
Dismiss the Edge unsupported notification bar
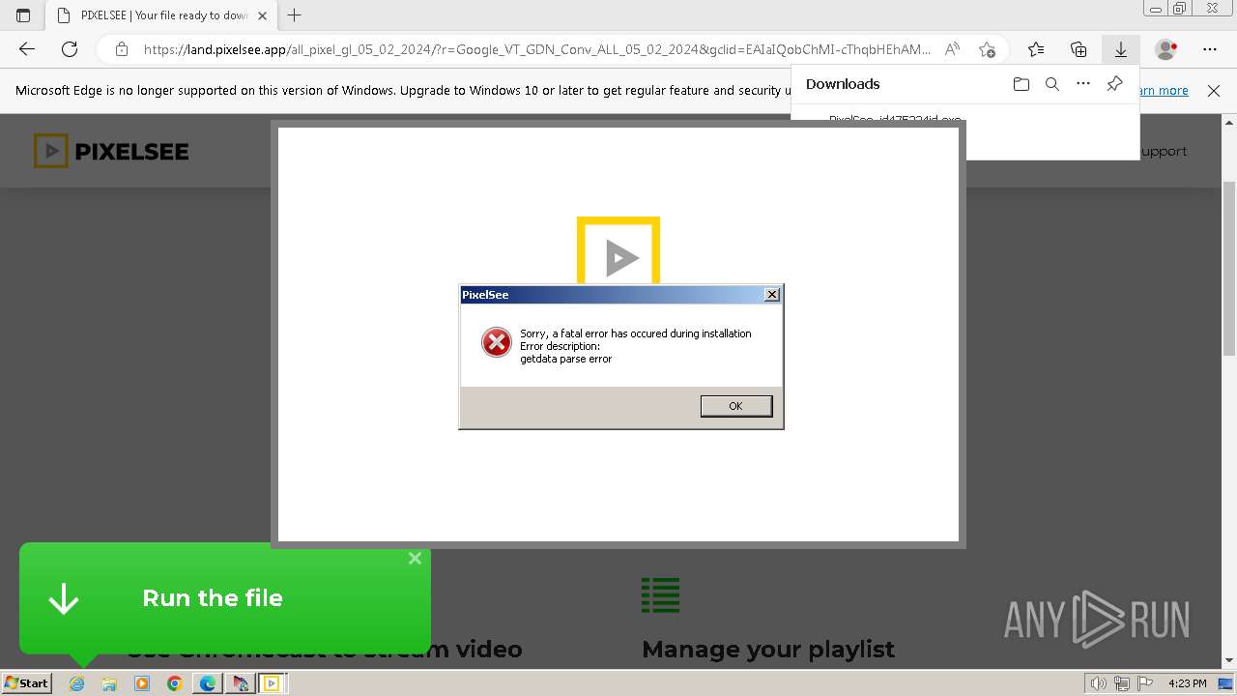tap(1214, 90)
